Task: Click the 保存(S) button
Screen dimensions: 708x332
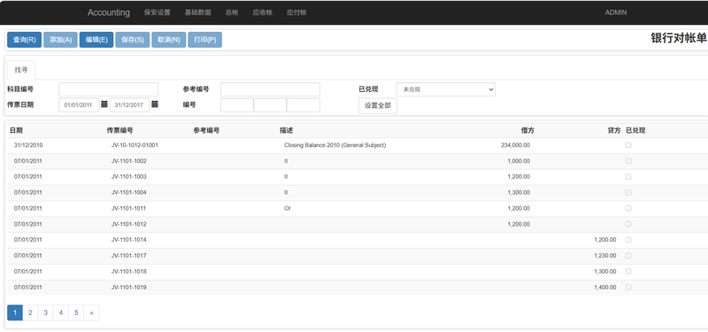Action: click(133, 40)
